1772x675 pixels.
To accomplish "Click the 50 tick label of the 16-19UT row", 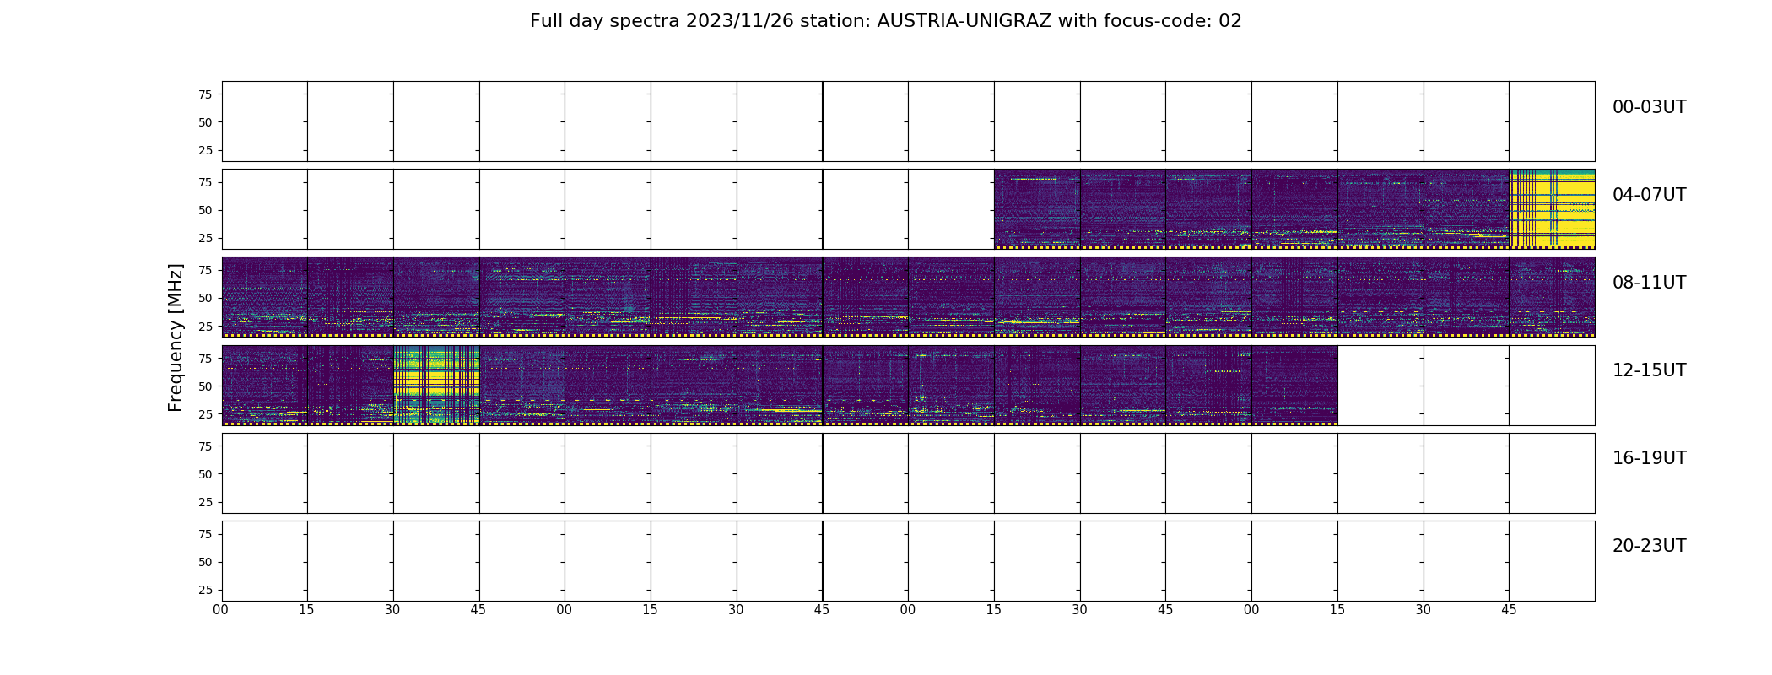I will pyautogui.click(x=205, y=474).
